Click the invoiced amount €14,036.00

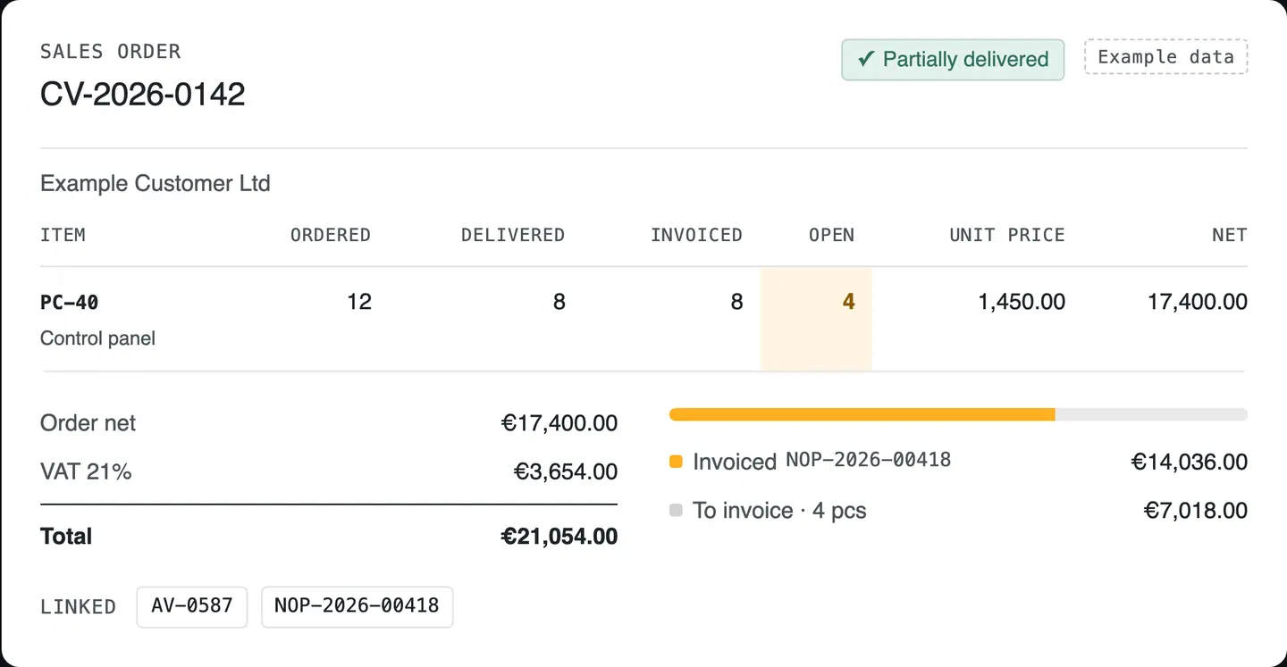click(x=1190, y=462)
